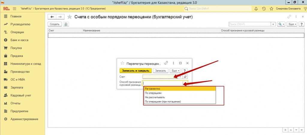Expand the Счет field dropdown arrow
The image size is (307, 135).
click(180, 77)
